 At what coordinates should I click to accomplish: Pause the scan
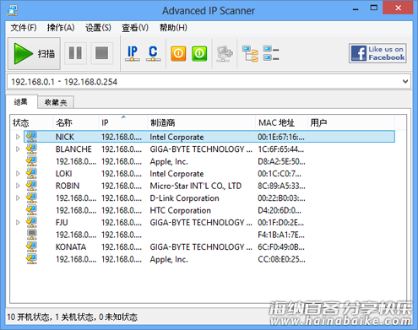click(x=75, y=53)
